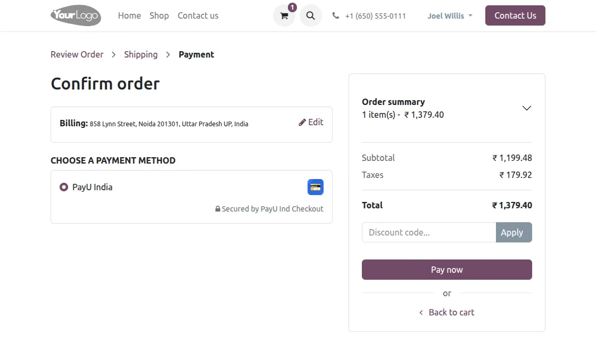Click the discount code input field
596x349 pixels.
tap(426, 232)
